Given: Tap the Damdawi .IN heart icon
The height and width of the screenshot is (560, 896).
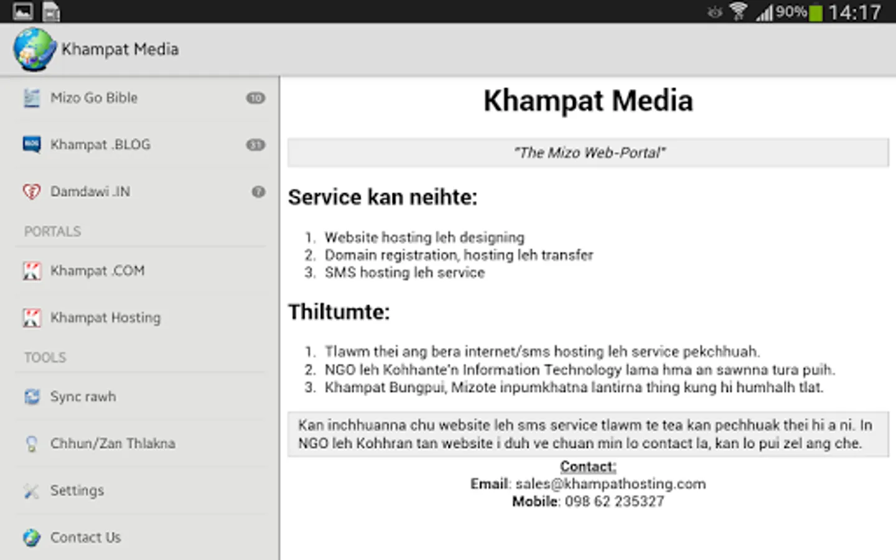Looking at the screenshot, I should [x=32, y=192].
